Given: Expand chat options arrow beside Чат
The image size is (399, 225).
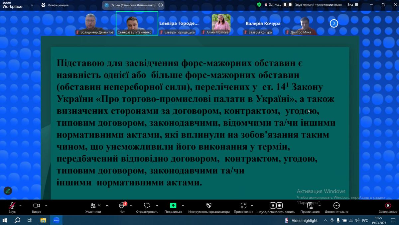Looking at the screenshot, I should click(x=131, y=205).
